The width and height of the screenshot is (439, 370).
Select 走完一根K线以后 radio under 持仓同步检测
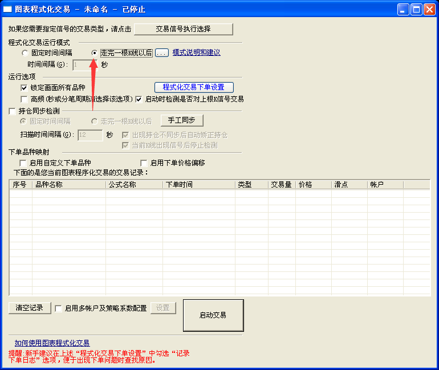(x=94, y=121)
